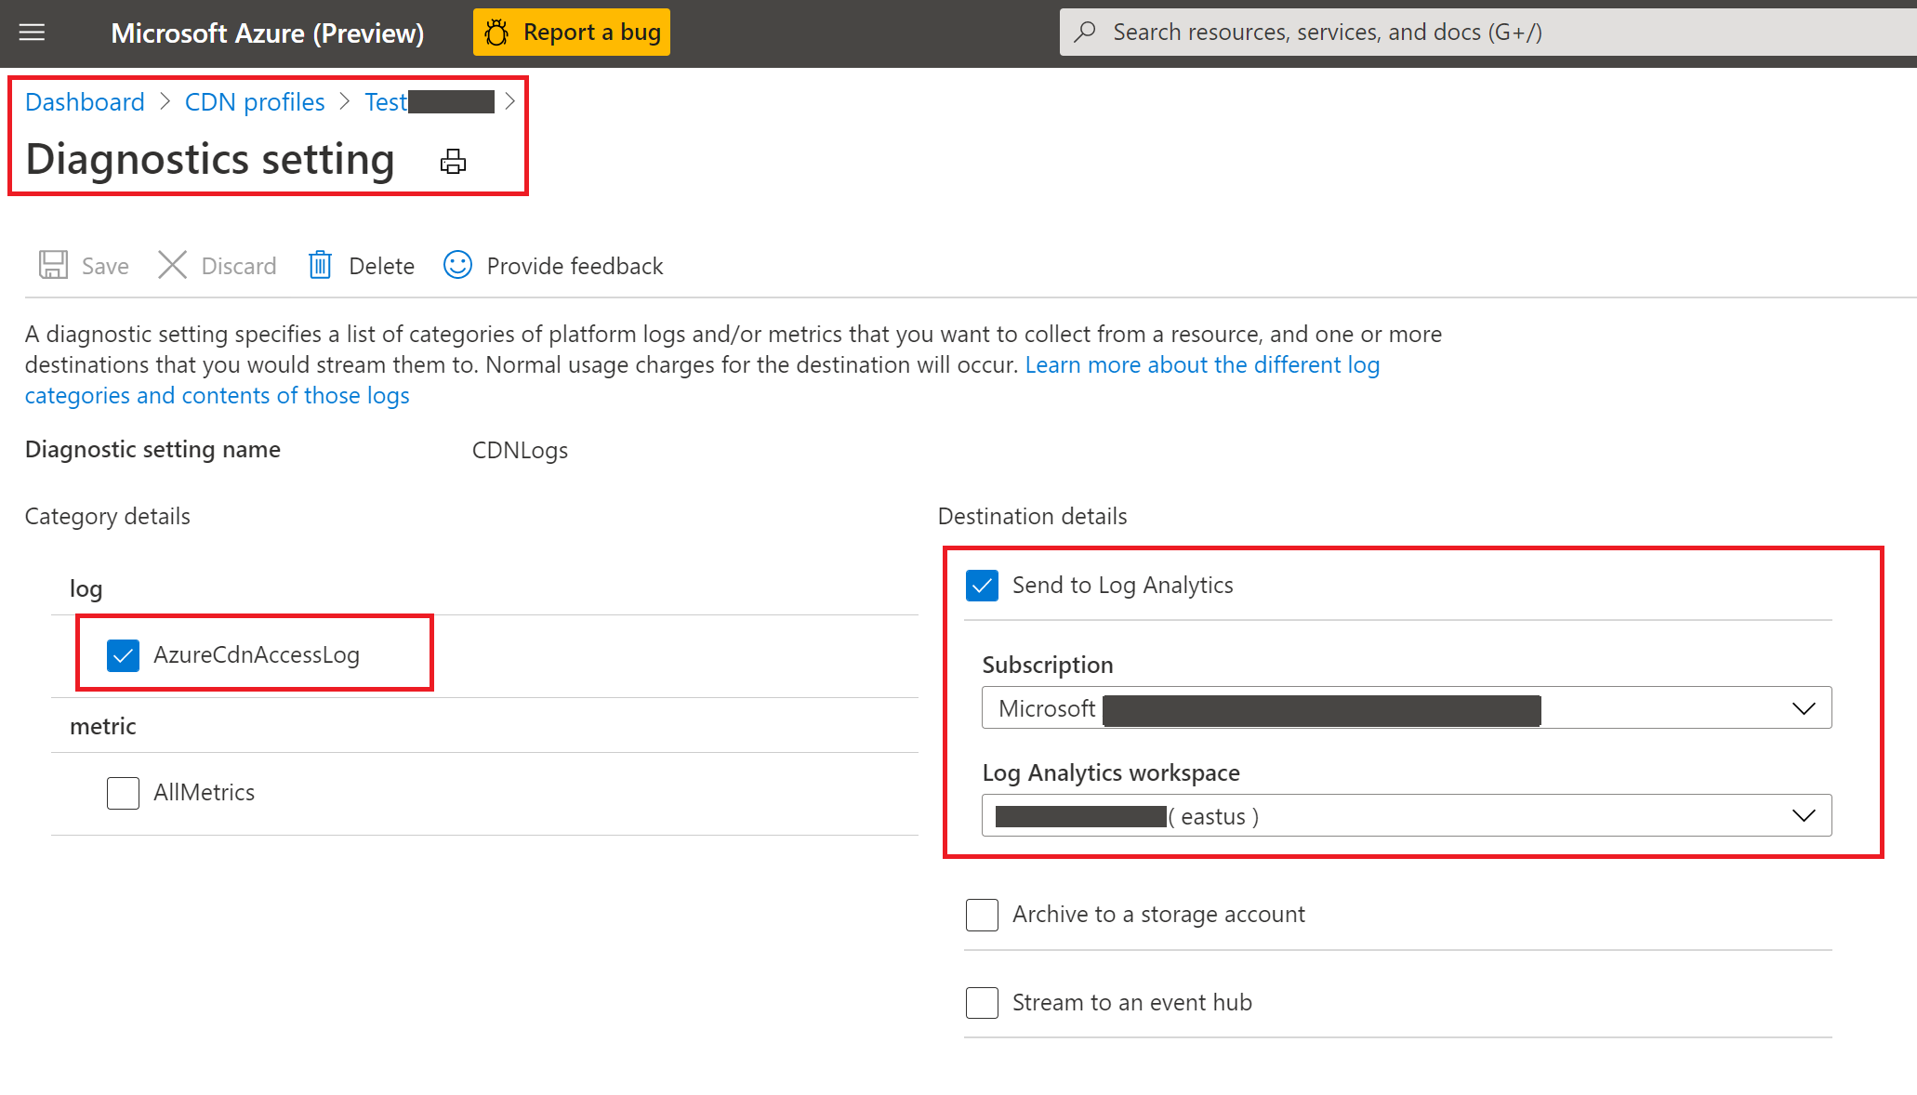Click the Save floppy disk icon
Viewport: 1917px width, 1095px height.
(53, 265)
